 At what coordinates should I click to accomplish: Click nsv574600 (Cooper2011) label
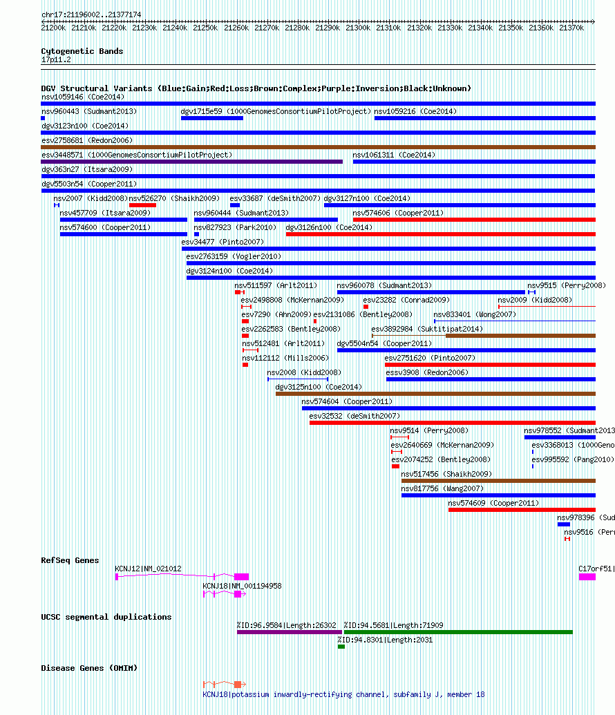105,228
